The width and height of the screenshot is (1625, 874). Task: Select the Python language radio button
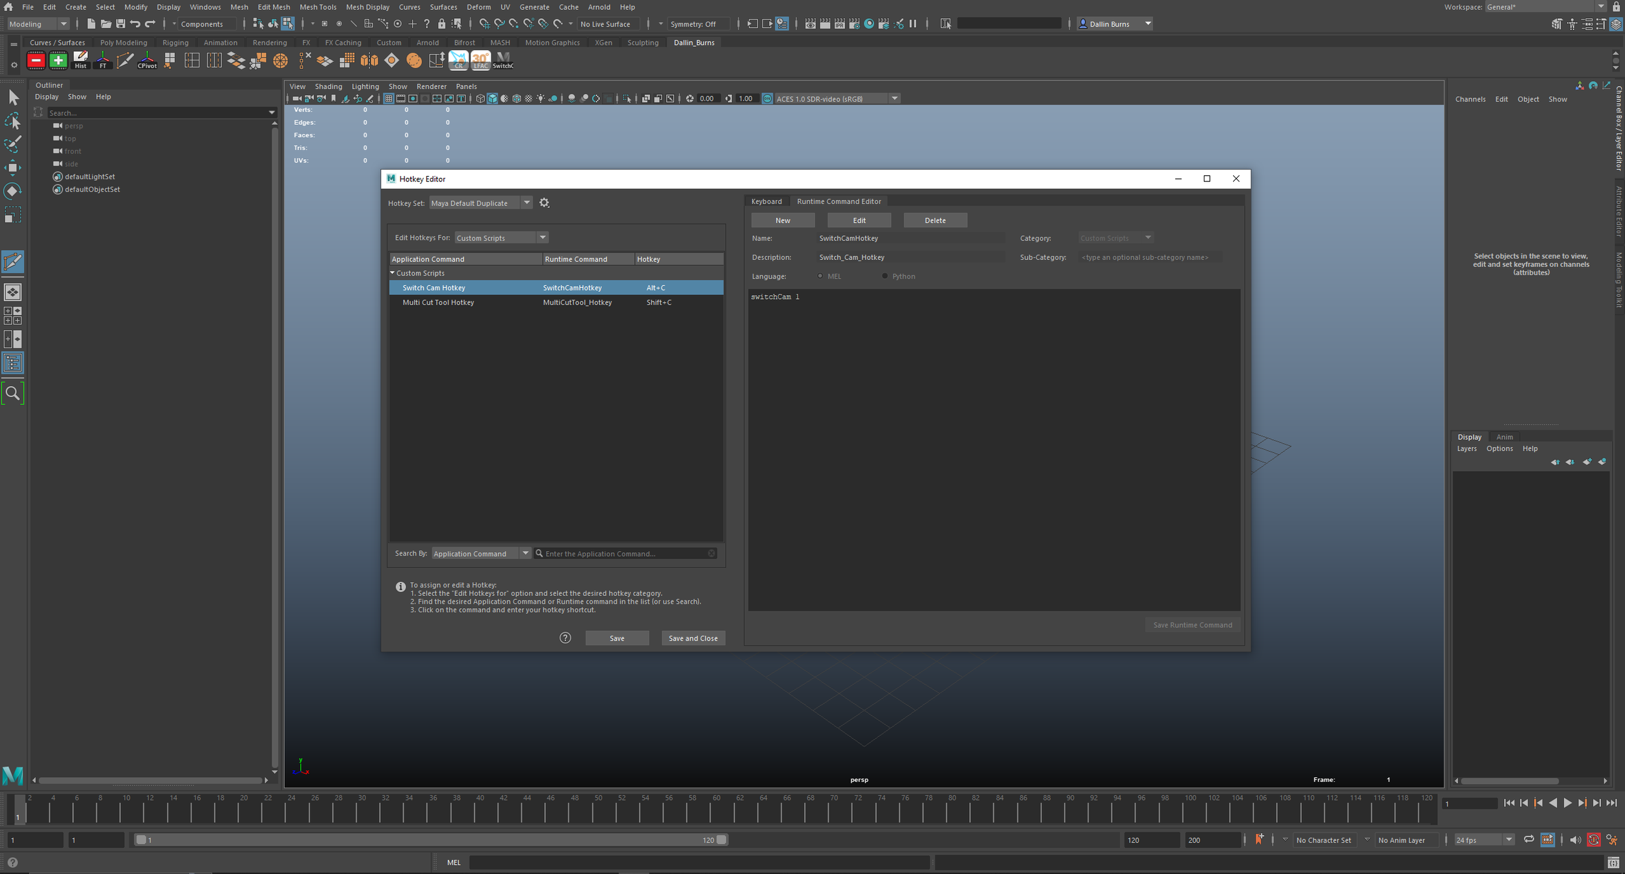click(x=885, y=276)
